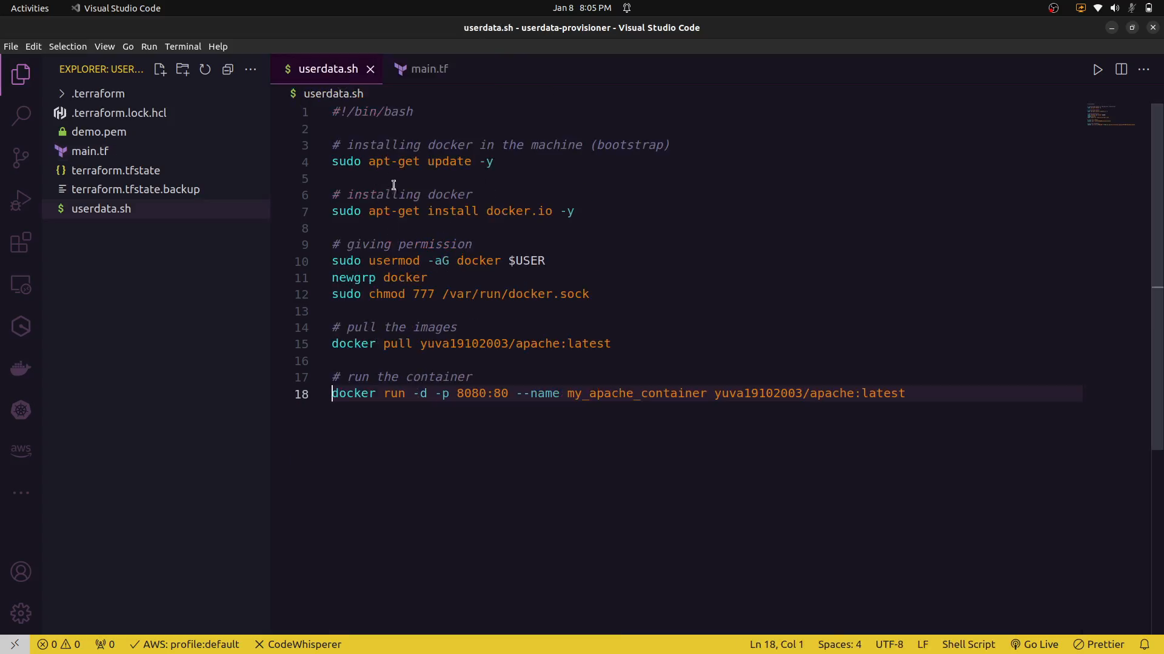Image resolution: width=1164 pixels, height=654 pixels.
Task: Open the Docker sidebar icon
Action: [21, 368]
